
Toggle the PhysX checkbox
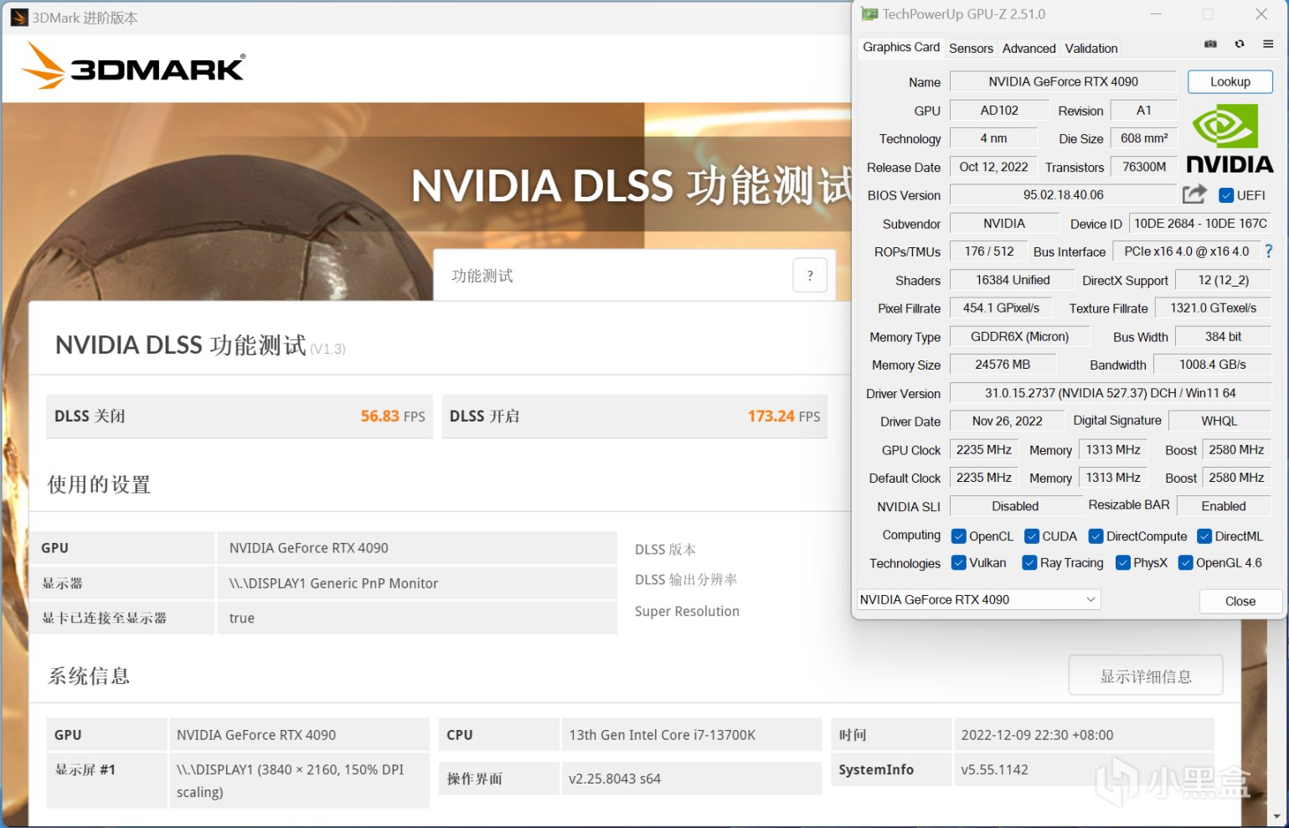[1123, 563]
